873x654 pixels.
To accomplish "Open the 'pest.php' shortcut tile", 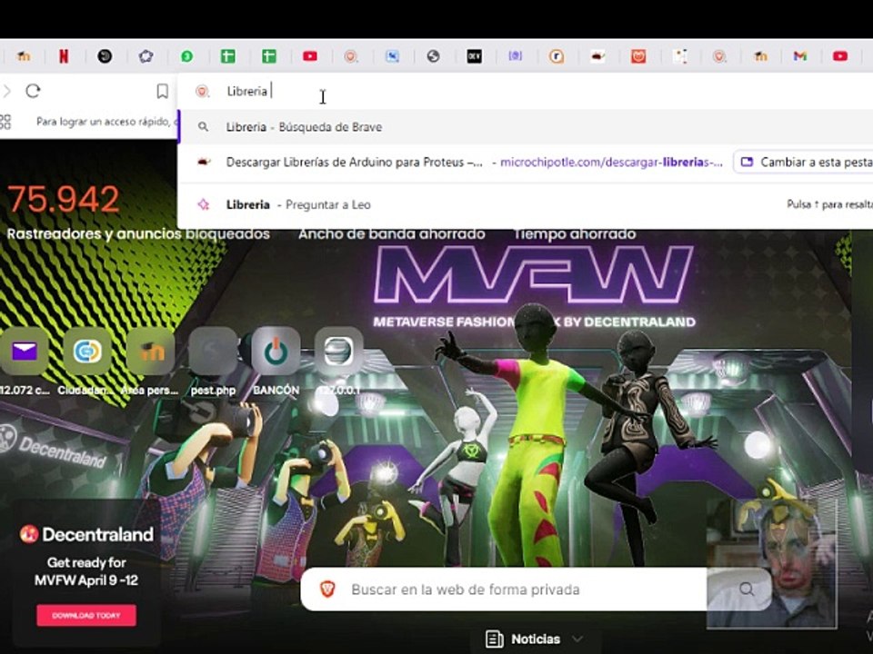I will 213,351.
